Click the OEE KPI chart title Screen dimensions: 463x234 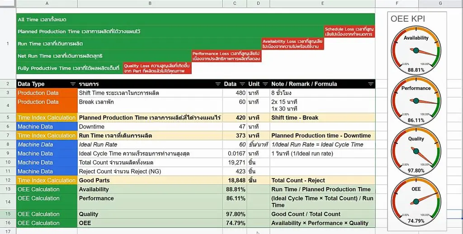408,19
